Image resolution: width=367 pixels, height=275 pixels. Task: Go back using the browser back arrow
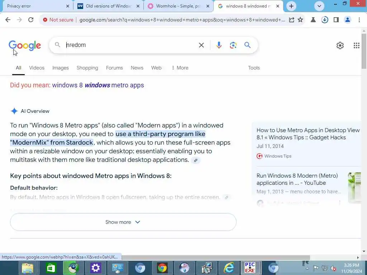click(8, 20)
